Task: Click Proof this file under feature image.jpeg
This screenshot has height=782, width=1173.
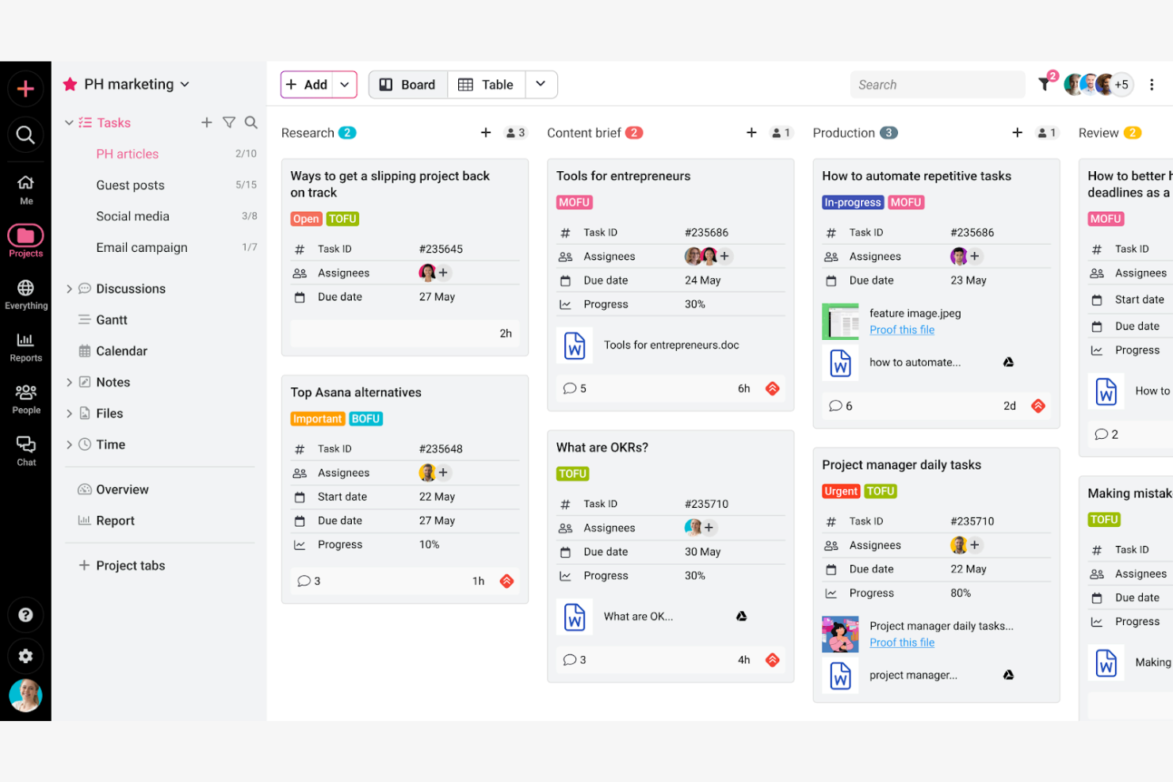Action: click(x=901, y=330)
